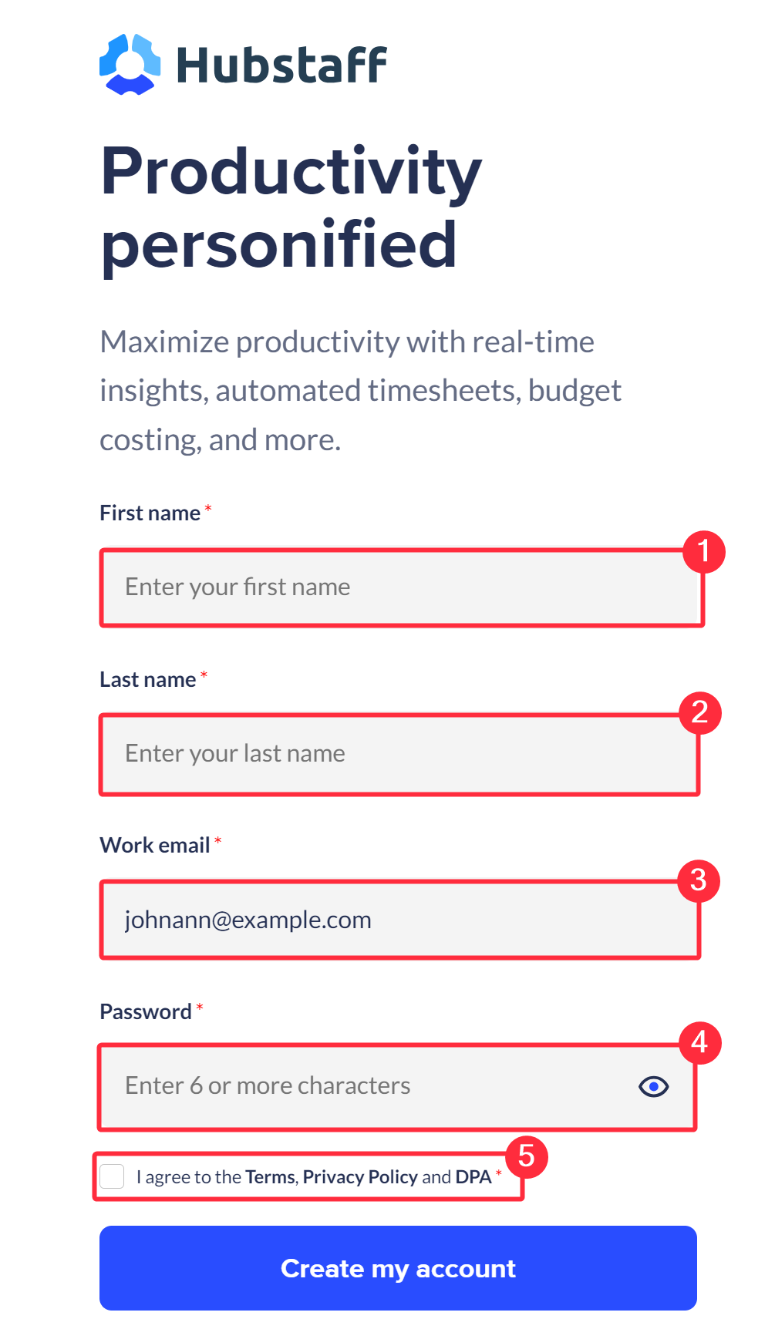Image resolution: width=775 pixels, height=1319 pixels.
Task: Open the Terms link
Action: (270, 1177)
